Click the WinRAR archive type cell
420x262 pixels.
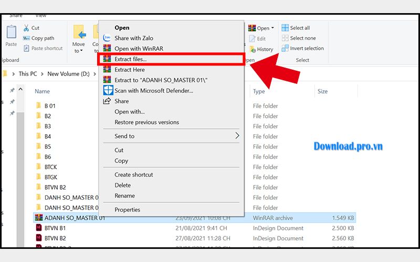[272, 217]
